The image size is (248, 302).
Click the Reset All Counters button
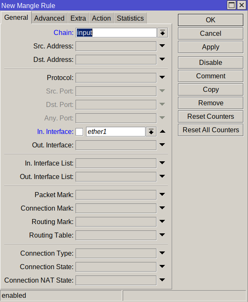pyautogui.click(x=210, y=130)
